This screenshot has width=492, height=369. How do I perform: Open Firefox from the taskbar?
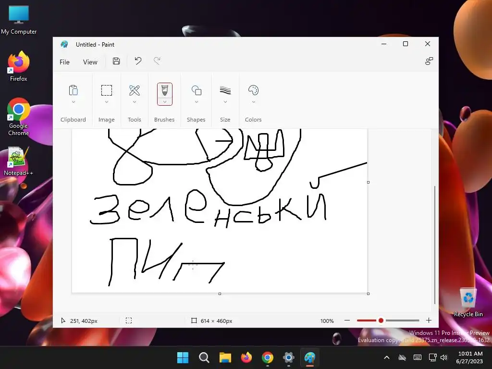pyautogui.click(x=246, y=357)
